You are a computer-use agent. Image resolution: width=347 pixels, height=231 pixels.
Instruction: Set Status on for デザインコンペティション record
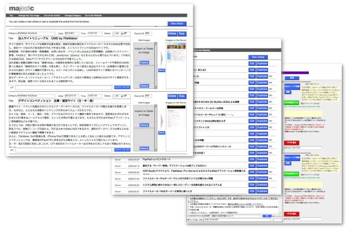point(114,96)
